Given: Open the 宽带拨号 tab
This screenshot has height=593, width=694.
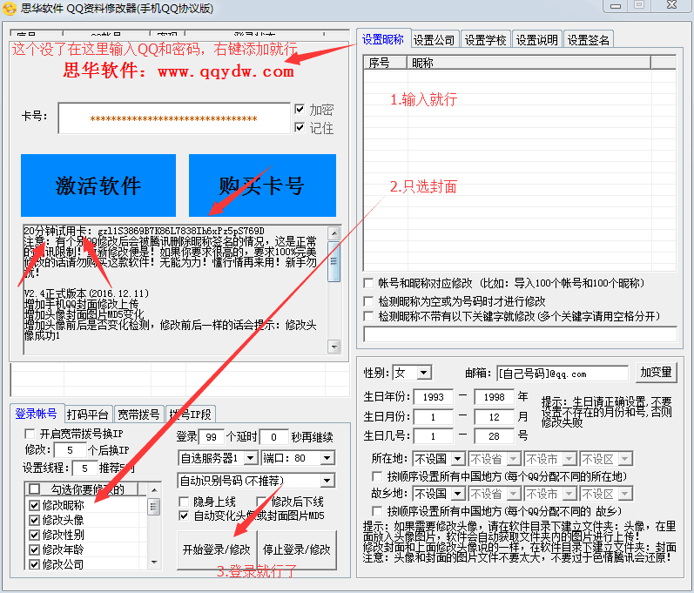Looking at the screenshot, I should click(x=138, y=414).
